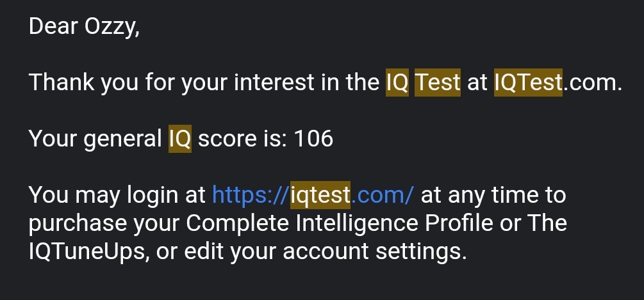Click the name 'Ozzy' in the greeting
This screenshot has height=300, width=644.
coord(110,27)
